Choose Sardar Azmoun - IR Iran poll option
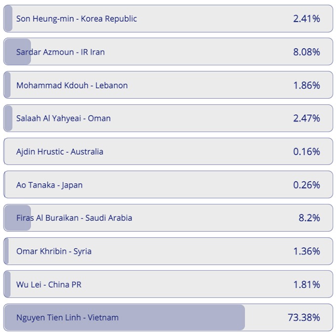Screen dimensions: 336x336 pyautogui.click(x=60, y=52)
